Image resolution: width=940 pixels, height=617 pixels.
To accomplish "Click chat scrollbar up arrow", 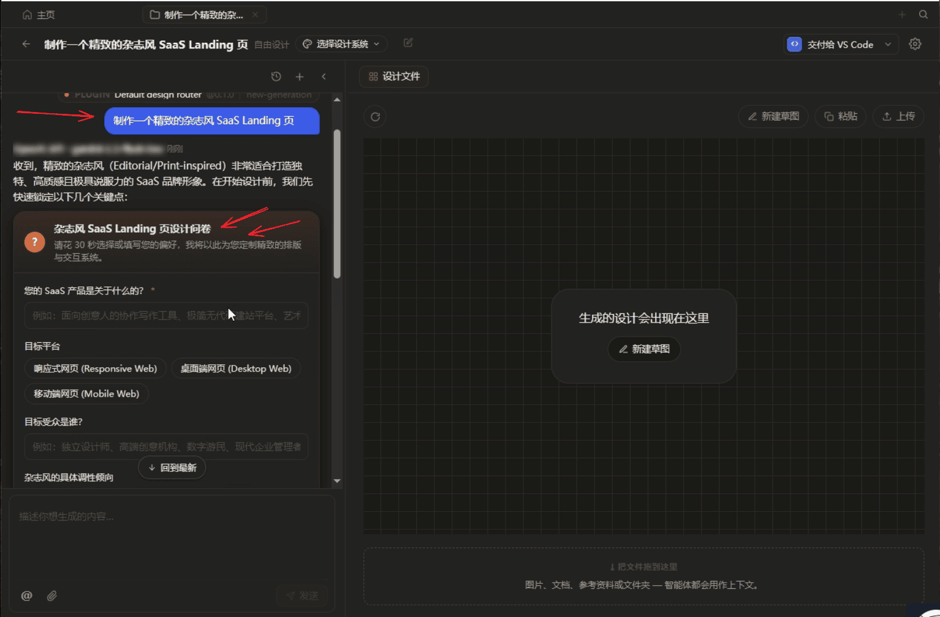I will (x=337, y=99).
